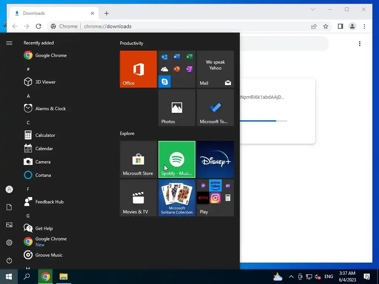Open PowerPoint icon in Office folder tile
Viewport: 379px width, 284px height.
coord(177,69)
